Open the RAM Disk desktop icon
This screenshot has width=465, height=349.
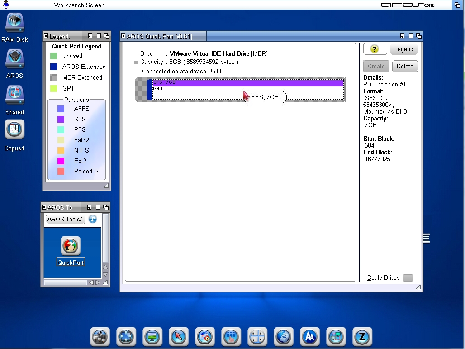(14, 23)
